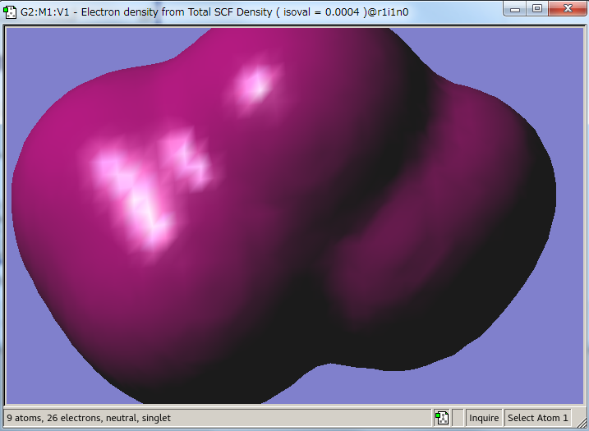This screenshot has width=589, height=431.
Task: Click the electron density isosurface in the viewer
Action: 282,214
